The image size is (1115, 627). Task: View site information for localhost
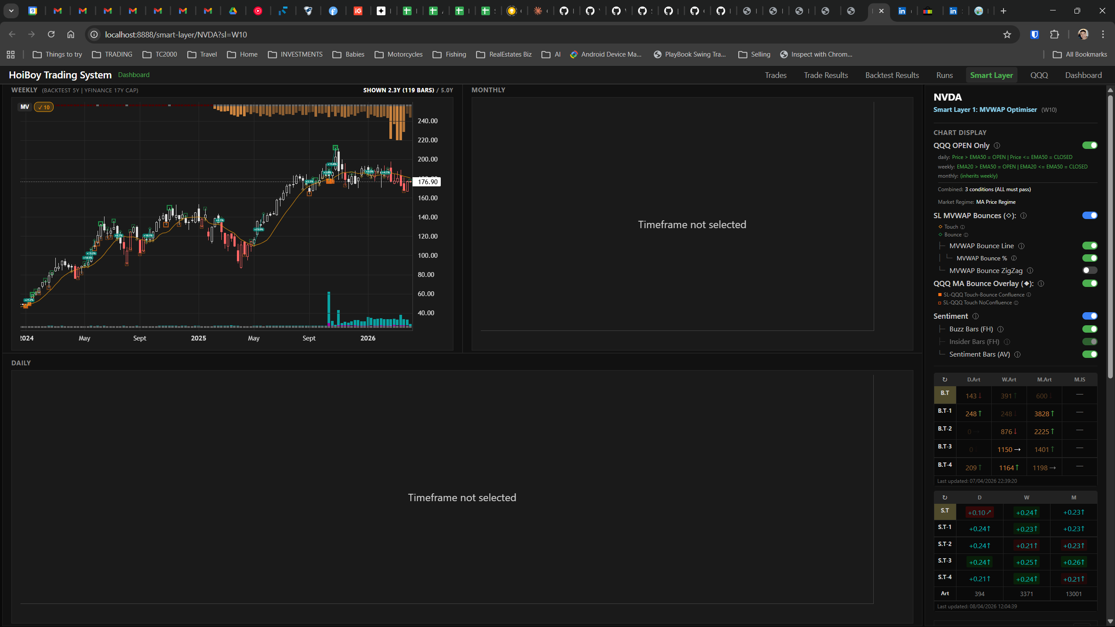94,34
